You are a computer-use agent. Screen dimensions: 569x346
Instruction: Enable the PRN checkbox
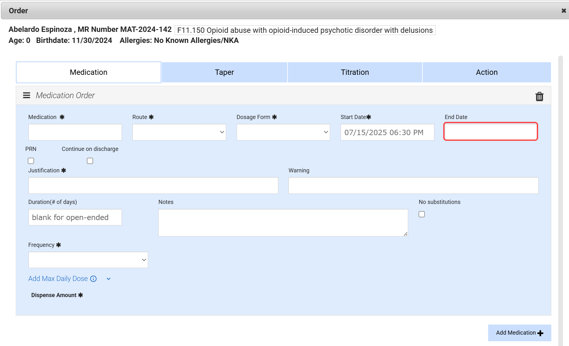31,161
